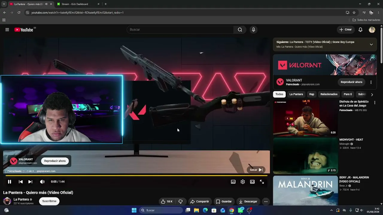
Task: Click the search magnifier button
Action: coord(240,30)
